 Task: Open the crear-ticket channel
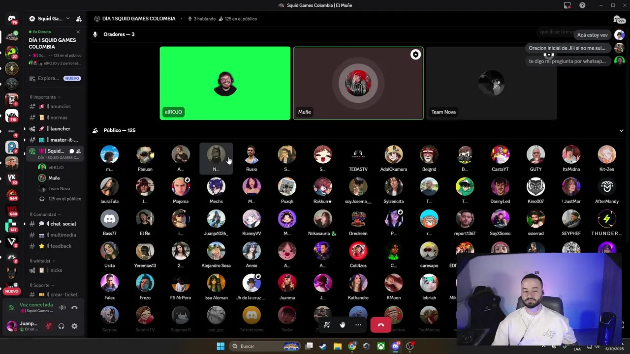pos(55,295)
